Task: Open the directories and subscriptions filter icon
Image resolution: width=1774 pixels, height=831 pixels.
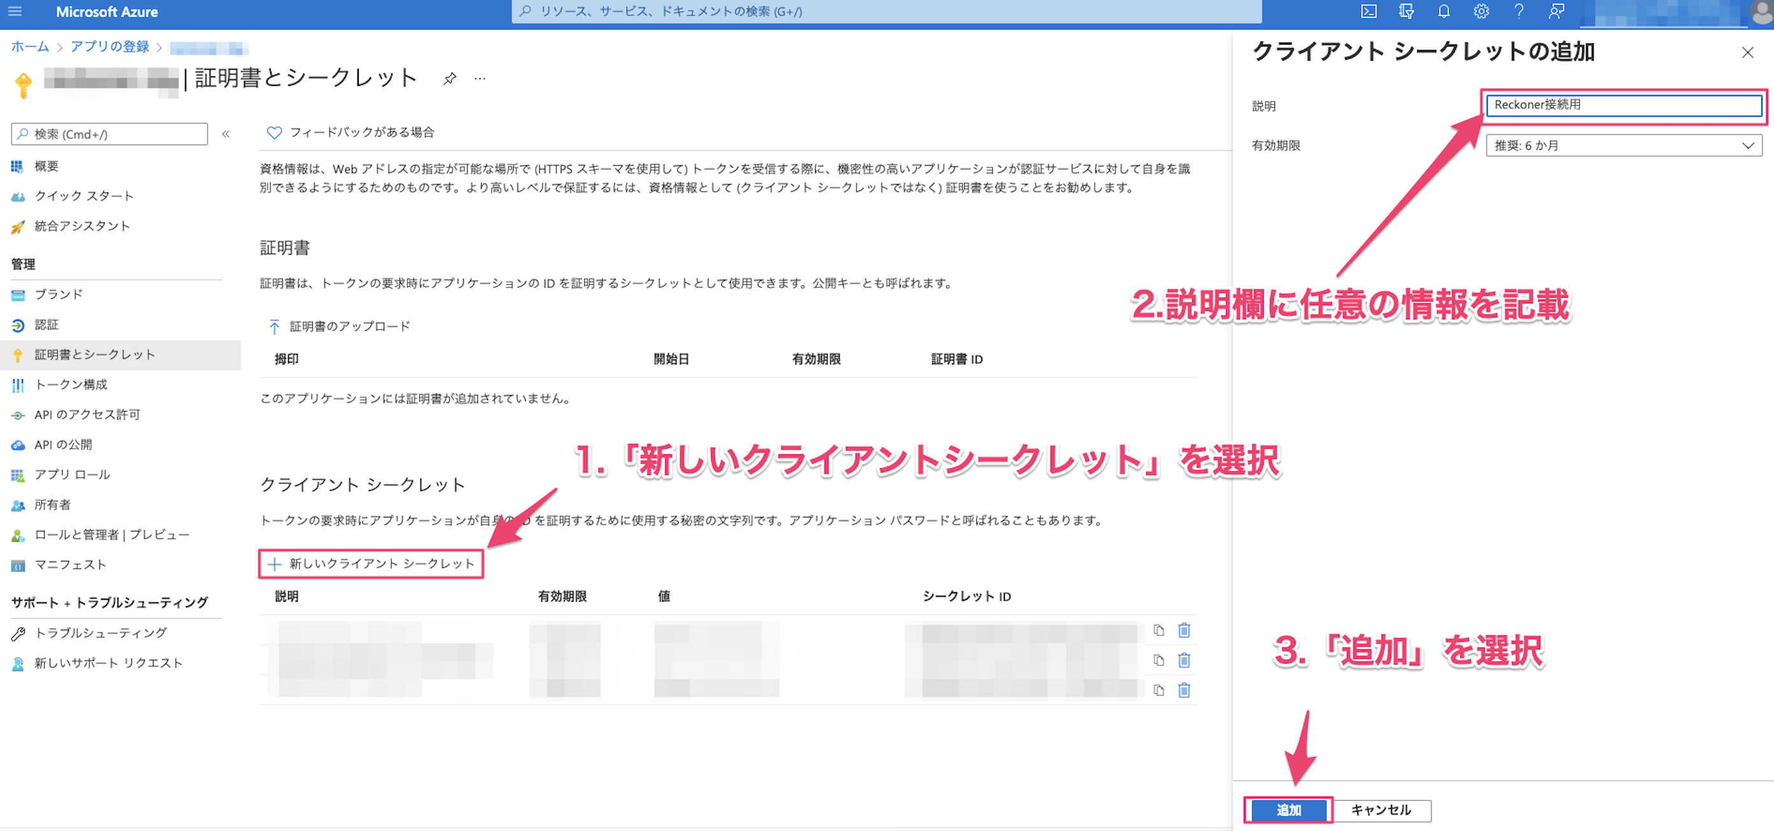Action: [x=1406, y=11]
